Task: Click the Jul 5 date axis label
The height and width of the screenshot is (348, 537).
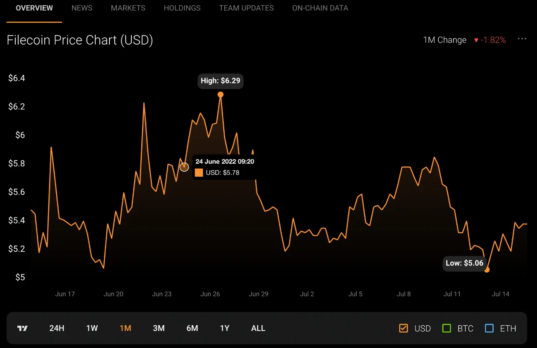Action: (355, 294)
